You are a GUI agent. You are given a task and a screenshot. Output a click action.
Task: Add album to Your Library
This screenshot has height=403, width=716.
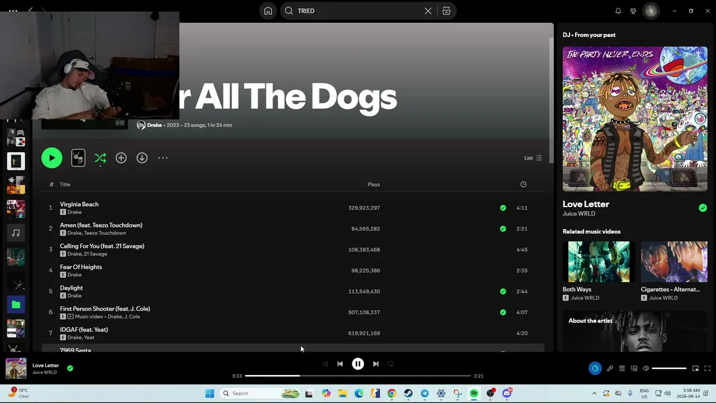click(121, 158)
